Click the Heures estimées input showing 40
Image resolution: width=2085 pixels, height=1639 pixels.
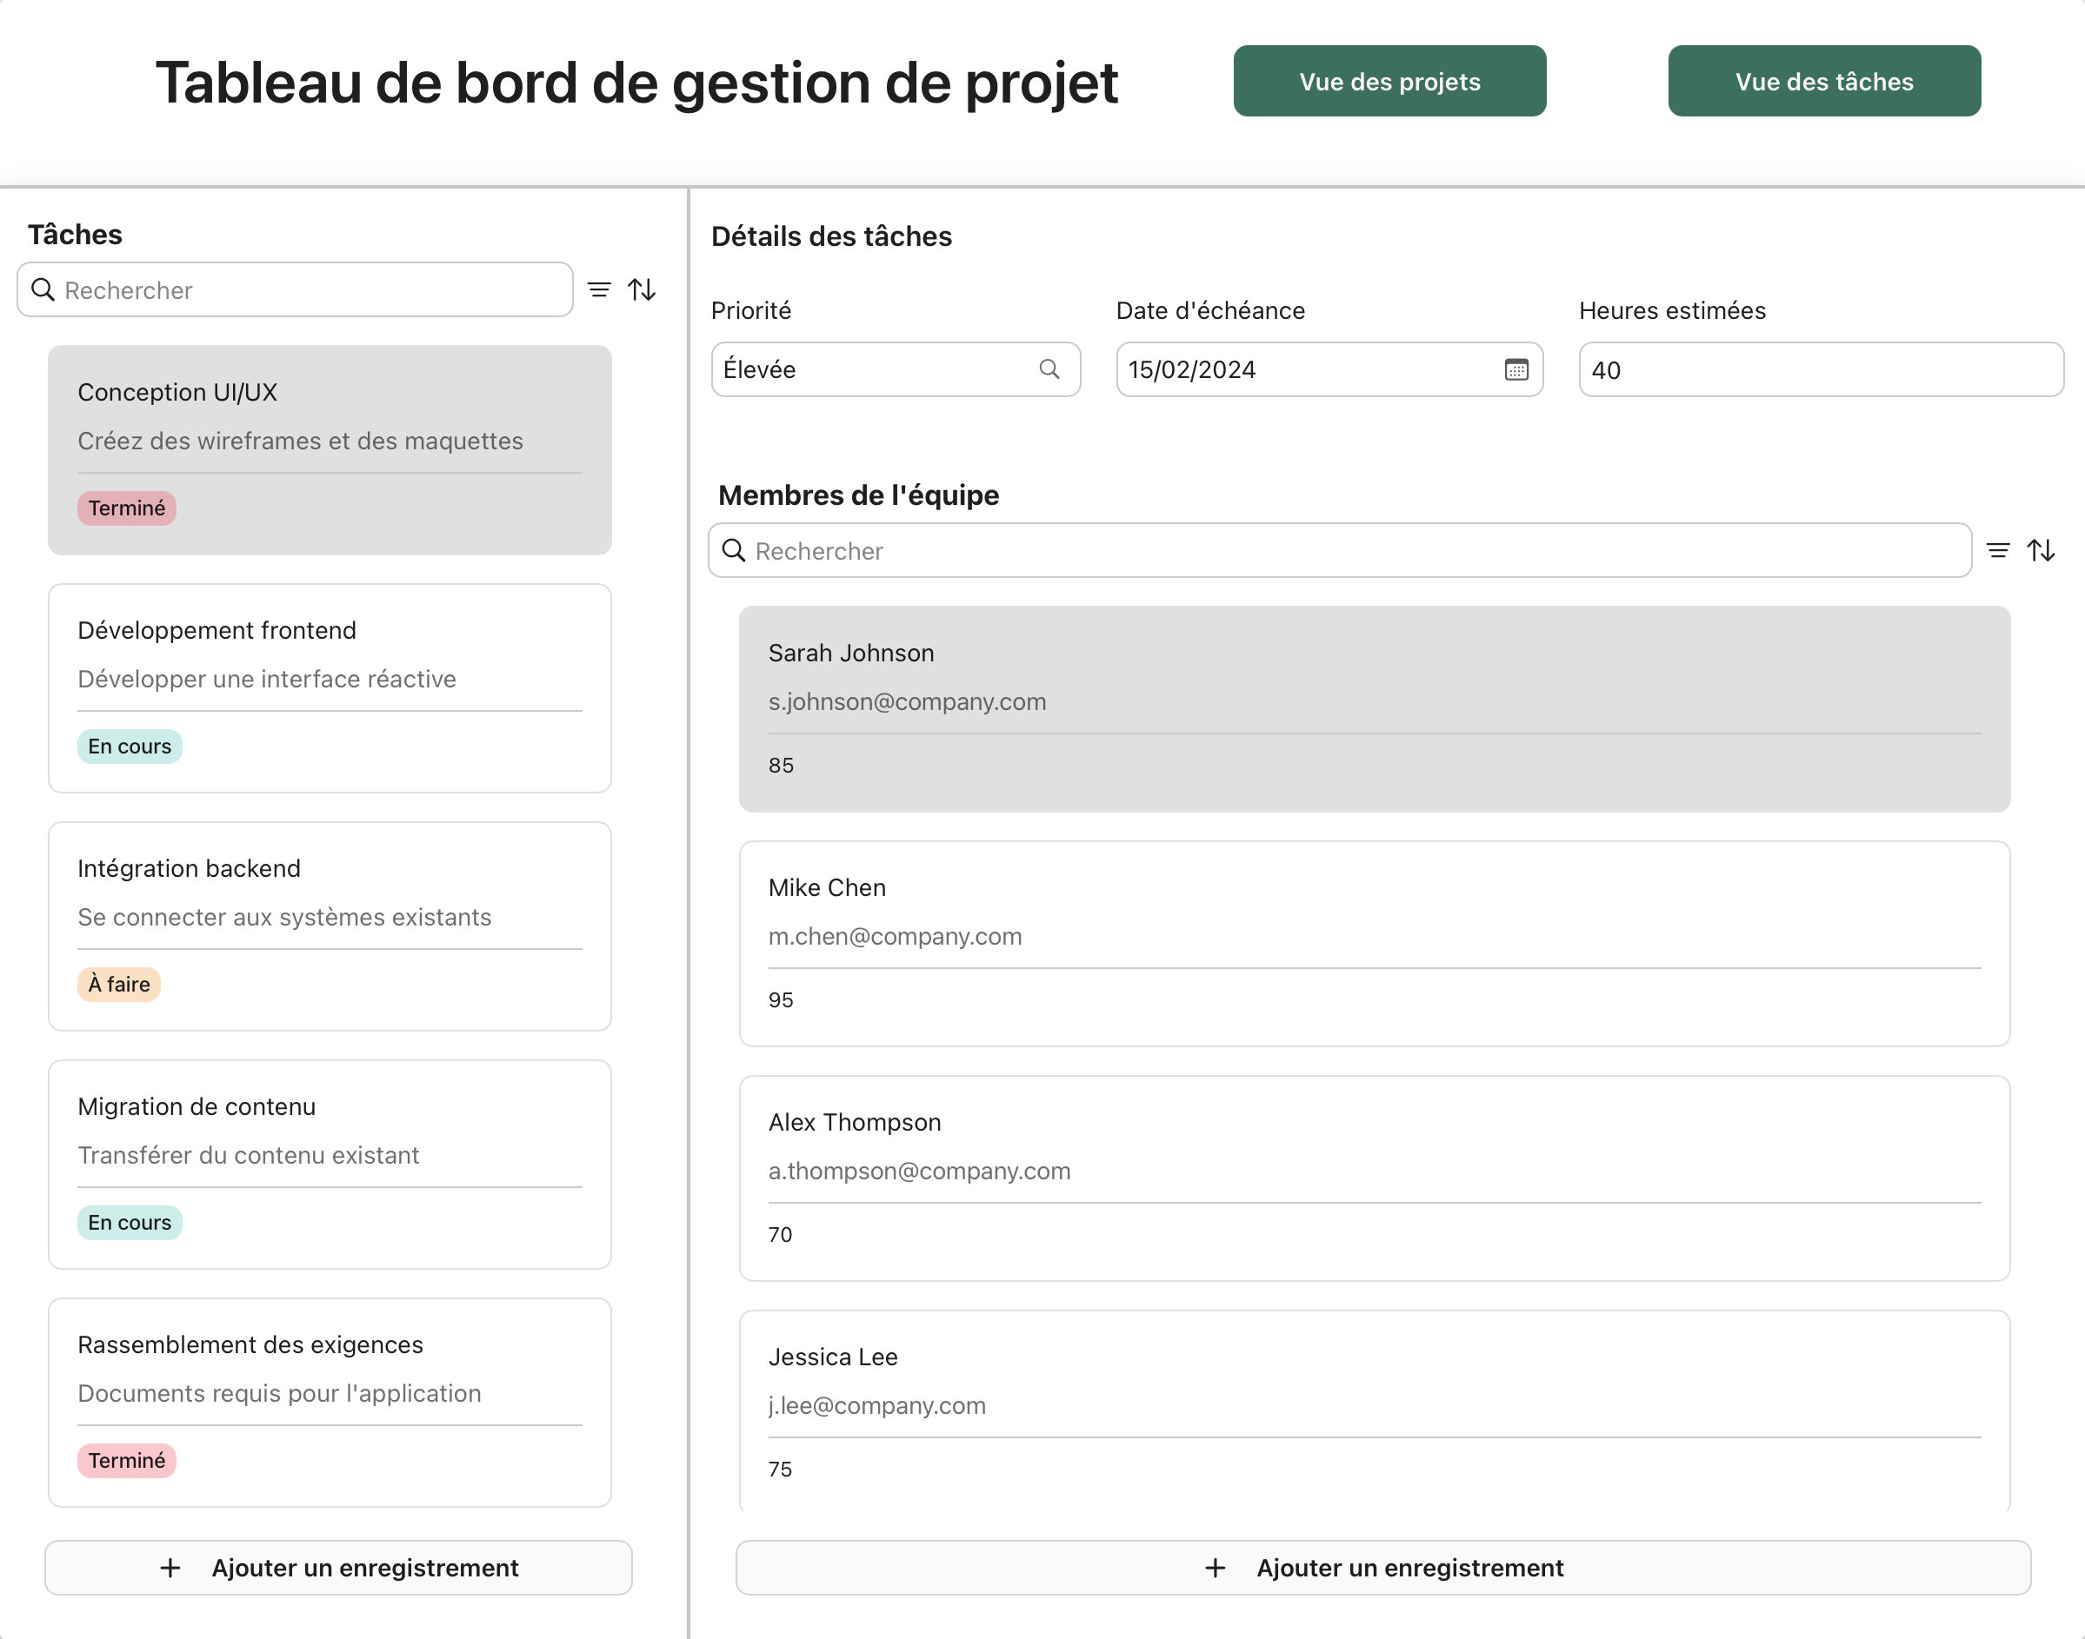coord(1820,369)
